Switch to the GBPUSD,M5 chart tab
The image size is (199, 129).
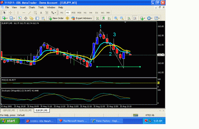pyautogui.click(x=9, y=111)
